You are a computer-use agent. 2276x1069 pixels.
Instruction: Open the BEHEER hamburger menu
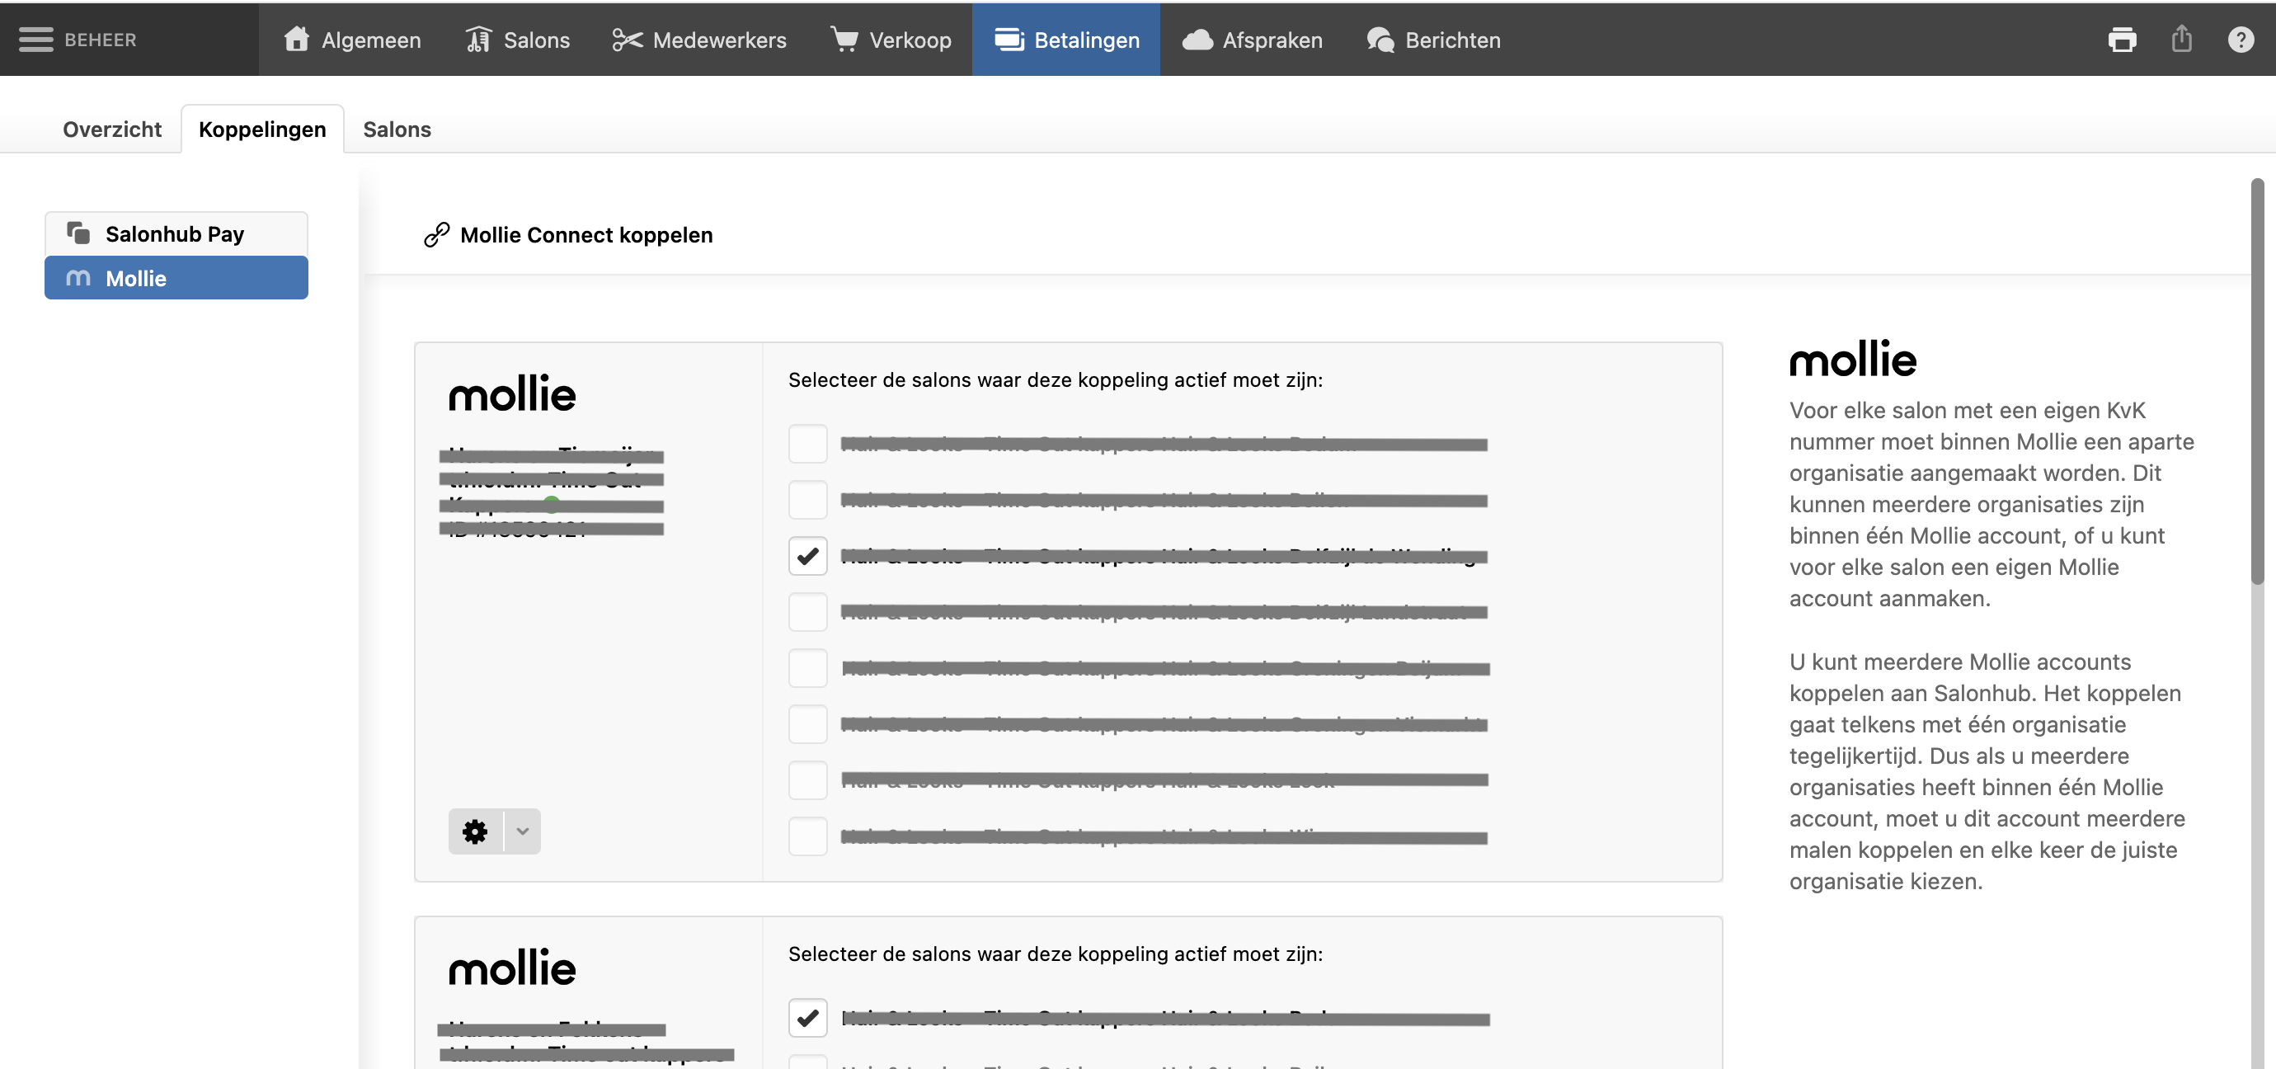click(x=35, y=40)
